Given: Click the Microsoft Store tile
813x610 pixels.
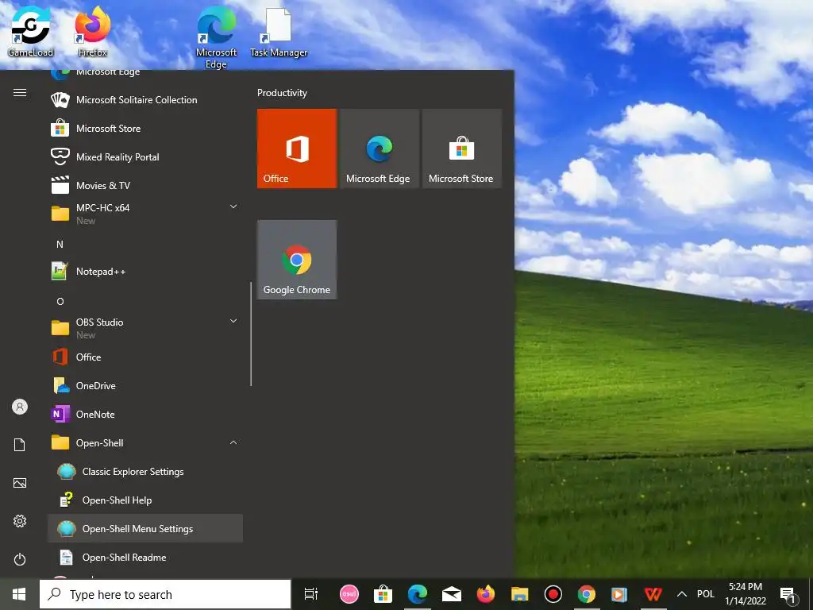Looking at the screenshot, I should 462,149.
